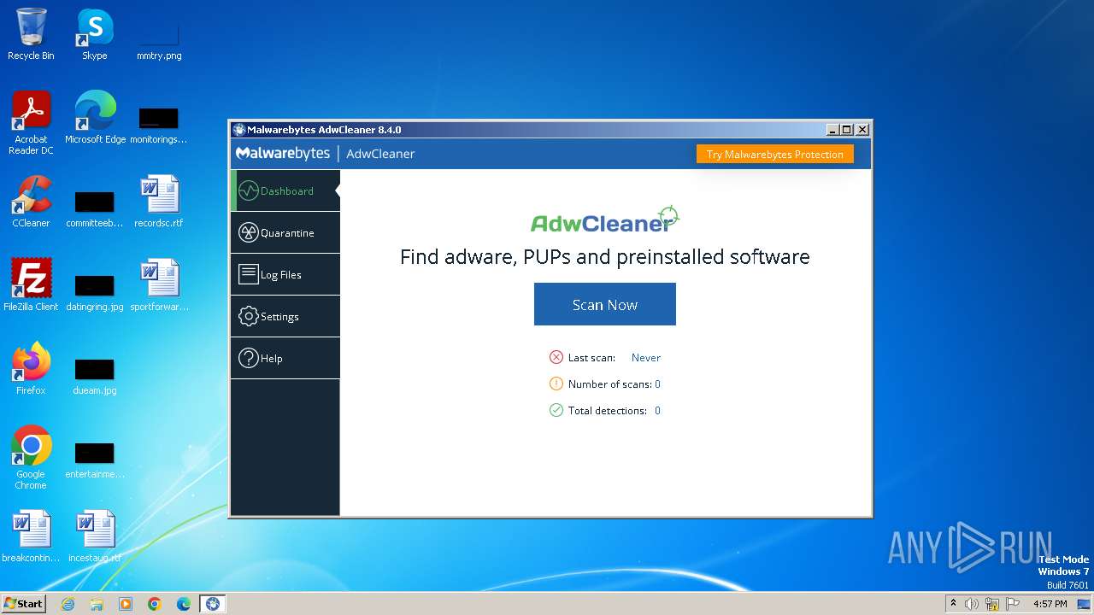Click Try Malwarebytes Protection button

click(775, 155)
